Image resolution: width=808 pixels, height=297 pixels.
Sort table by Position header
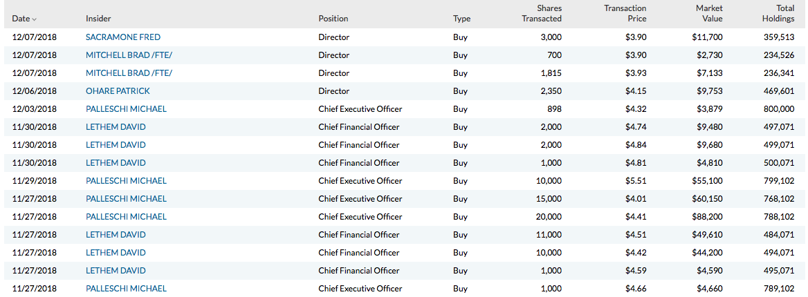(333, 19)
